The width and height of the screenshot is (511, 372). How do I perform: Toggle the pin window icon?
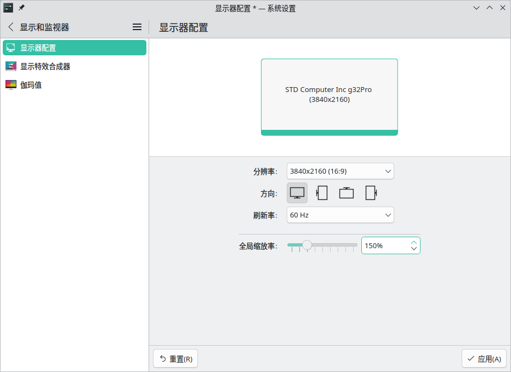point(21,8)
